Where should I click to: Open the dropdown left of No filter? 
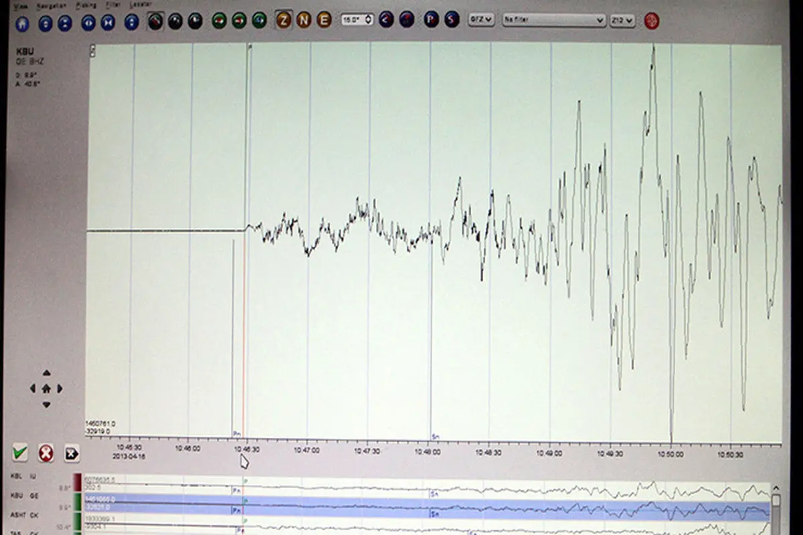pyautogui.click(x=481, y=20)
